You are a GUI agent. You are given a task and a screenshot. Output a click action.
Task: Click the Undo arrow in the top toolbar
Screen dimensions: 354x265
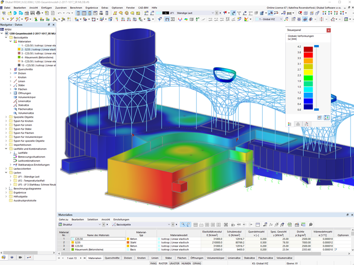[x=59, y=13]
